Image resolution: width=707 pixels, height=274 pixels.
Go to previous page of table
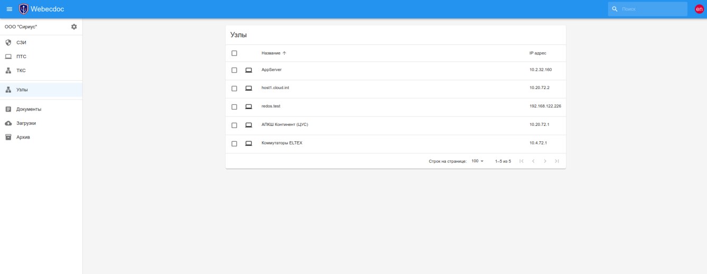(533, 161)
